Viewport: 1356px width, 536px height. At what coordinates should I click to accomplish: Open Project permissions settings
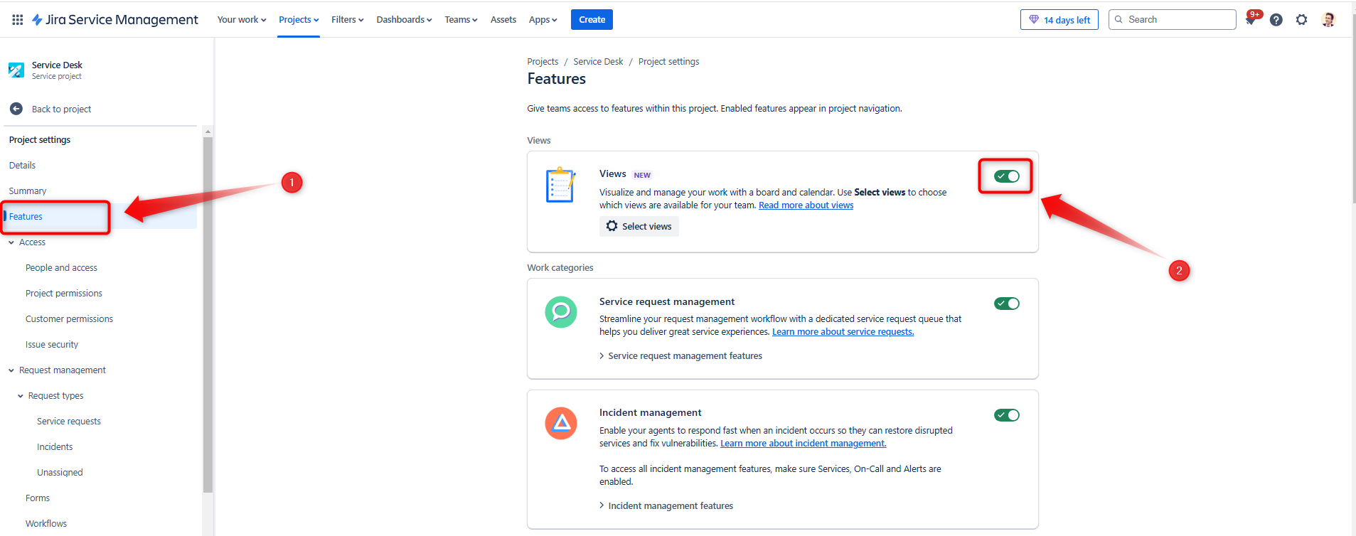[64, 294]
